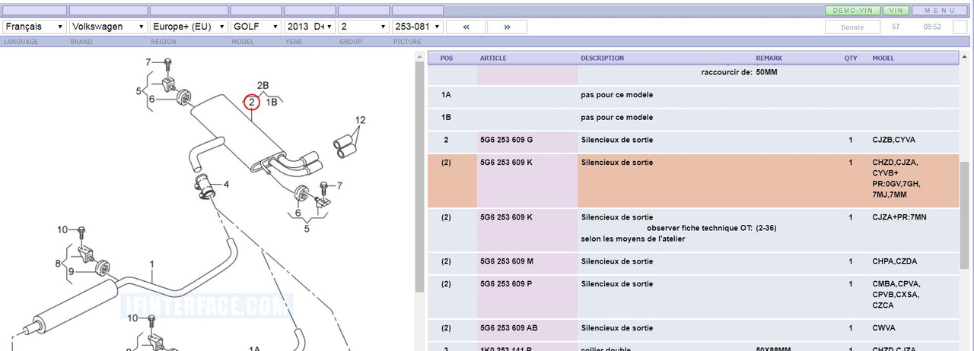Open the Brand dropdown showing Volkswagen

click(x=107, y=27)
